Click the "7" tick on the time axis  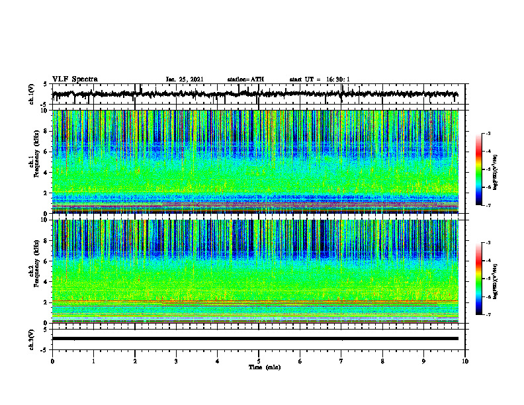tap(341, 361)
